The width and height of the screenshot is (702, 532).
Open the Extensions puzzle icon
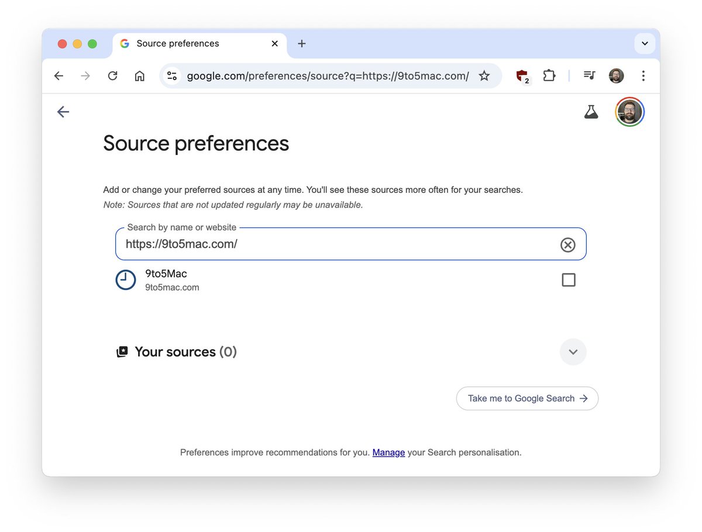549,76
